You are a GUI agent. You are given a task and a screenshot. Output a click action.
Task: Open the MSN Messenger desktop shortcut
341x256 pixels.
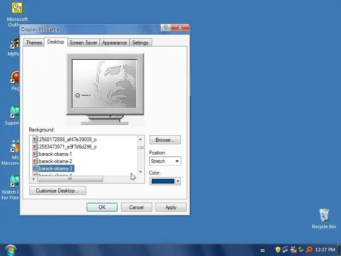pyautogui.click(x=10, y=152)
